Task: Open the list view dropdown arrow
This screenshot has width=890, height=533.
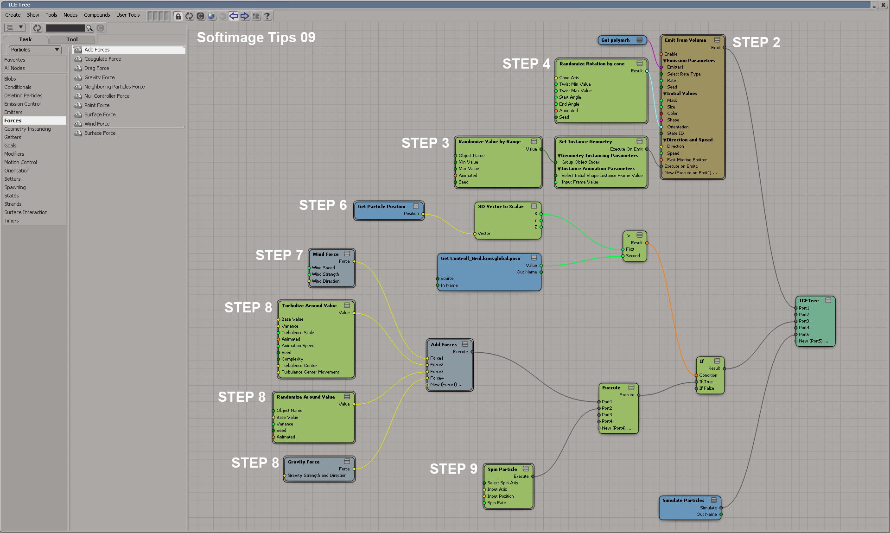Action: point(20,27)
